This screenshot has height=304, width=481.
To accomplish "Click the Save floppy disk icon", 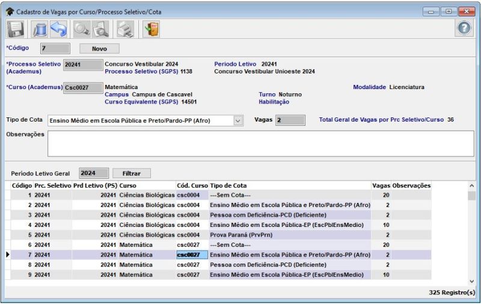I will pyautogui.click(x=15, y=29).
